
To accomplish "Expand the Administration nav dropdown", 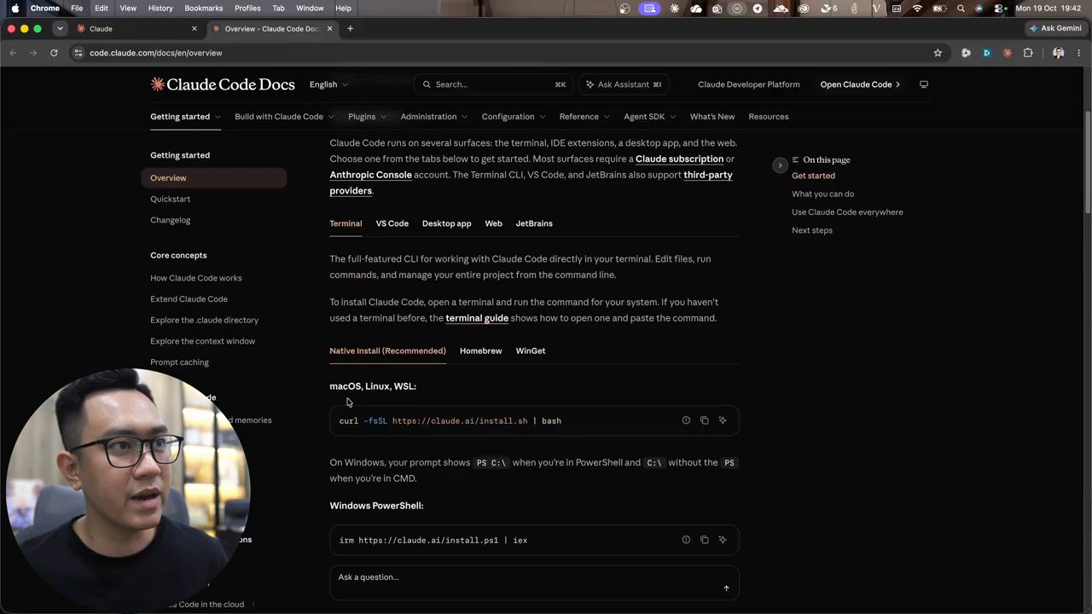I will coord(434,117).
